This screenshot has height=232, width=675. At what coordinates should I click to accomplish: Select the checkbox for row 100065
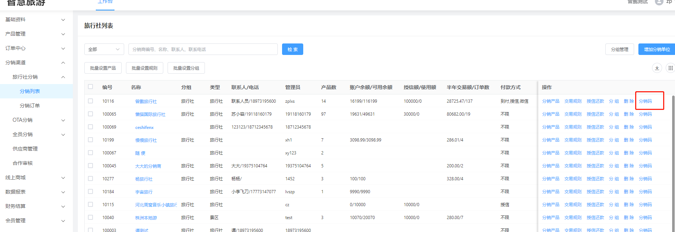tap(90, 114)
